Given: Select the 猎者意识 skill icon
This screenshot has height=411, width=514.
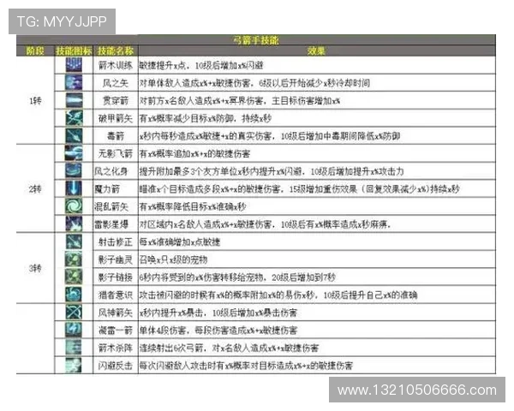Looking at the screenshot, I should coord(74,295).
